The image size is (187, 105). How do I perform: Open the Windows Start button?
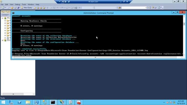point(3,102)
